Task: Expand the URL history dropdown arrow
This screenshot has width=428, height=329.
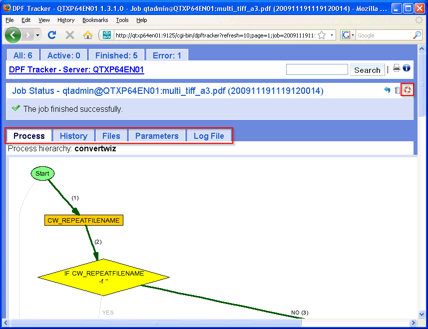Action: 332,35
